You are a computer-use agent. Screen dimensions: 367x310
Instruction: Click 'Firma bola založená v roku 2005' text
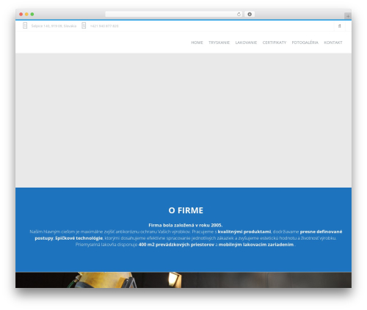coord(185,225)
